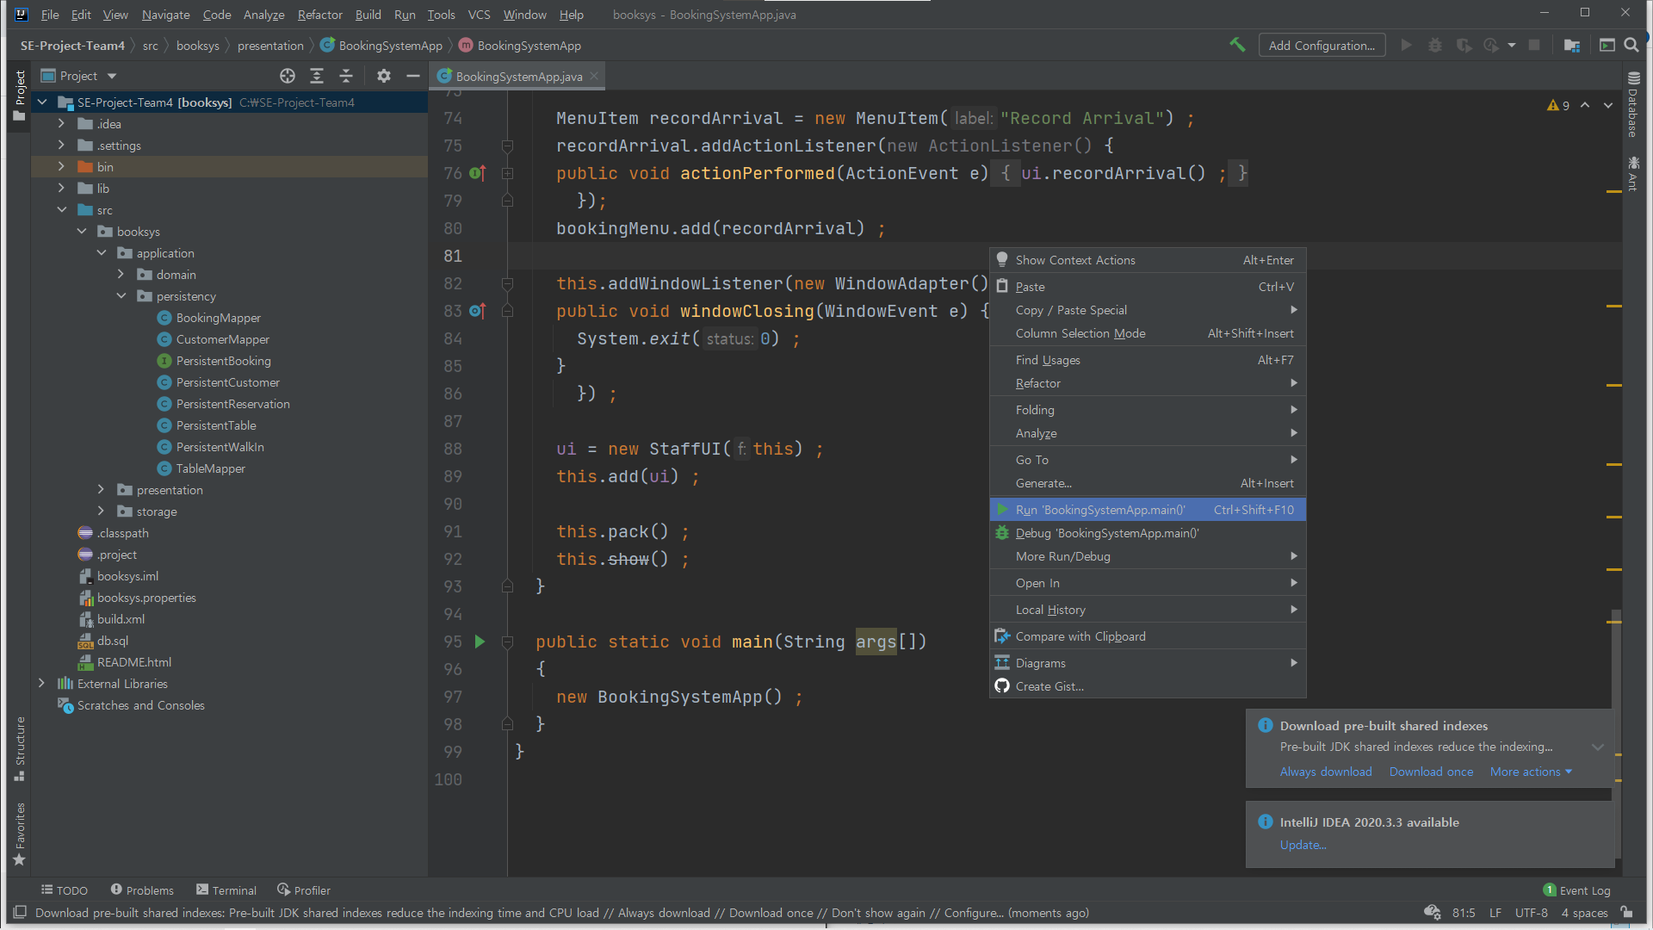
Task: Toggle the Structure side panel
Action: pos(19,747)
